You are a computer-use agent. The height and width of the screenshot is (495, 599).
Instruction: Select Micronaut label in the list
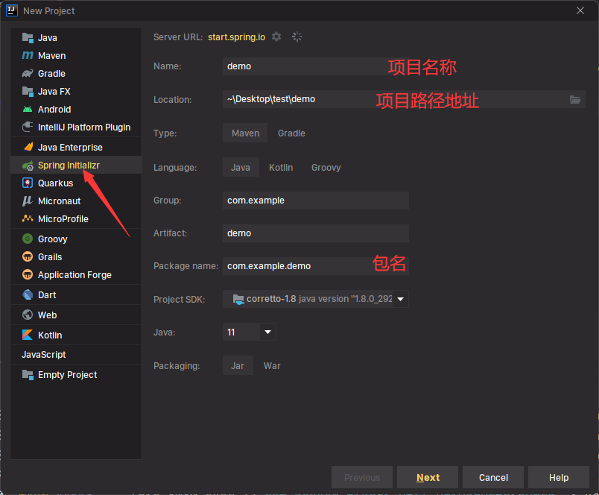[x=59, y=201]
